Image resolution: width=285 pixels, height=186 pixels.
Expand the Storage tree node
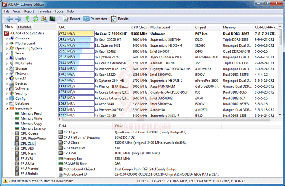point(6,68)
